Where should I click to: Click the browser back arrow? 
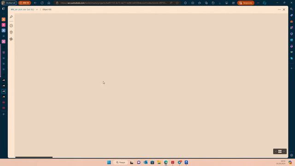click(35, 3)
